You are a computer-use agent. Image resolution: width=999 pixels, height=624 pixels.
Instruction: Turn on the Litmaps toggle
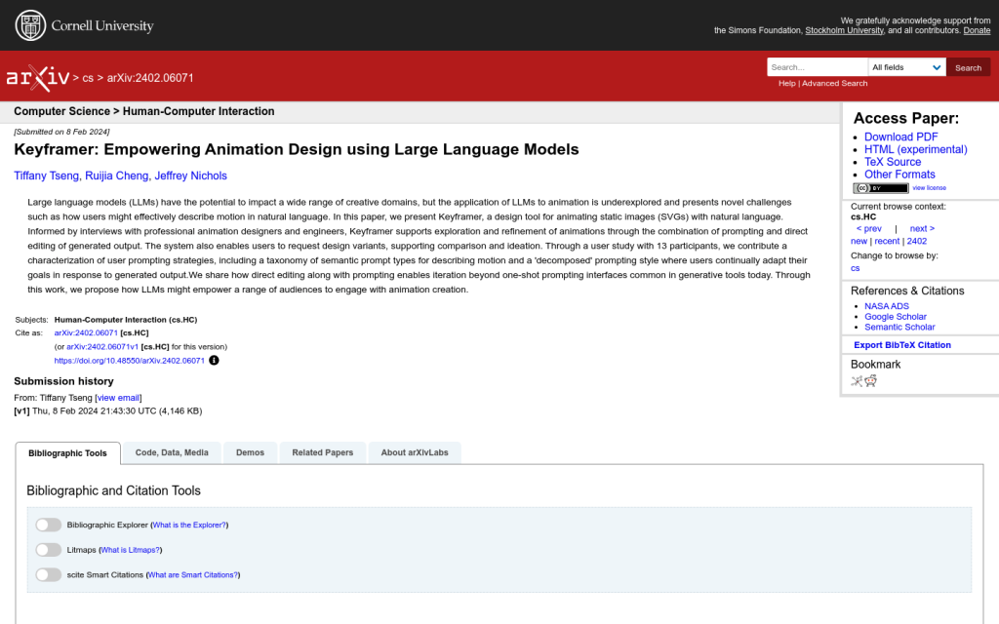tap(48, 550)
